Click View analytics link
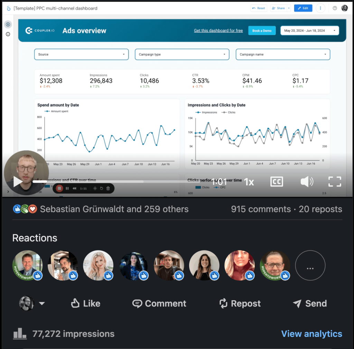The width and height of the screenshot is (354, 349). (x=311, y=334)
